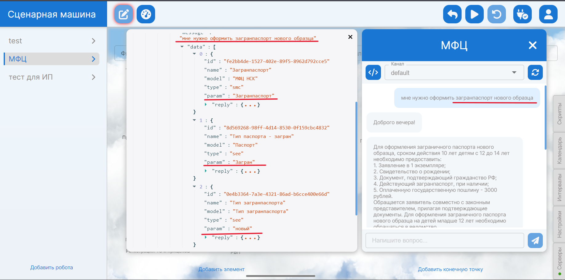
Task: Click Добавить конечную точку link
Action: click(x=450, y=269)
